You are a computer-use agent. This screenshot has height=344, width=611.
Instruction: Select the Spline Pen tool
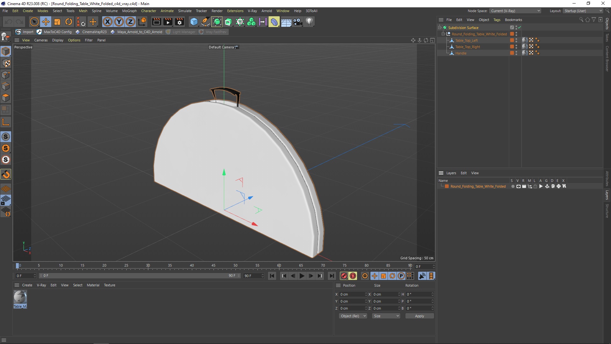coord(206,22)
